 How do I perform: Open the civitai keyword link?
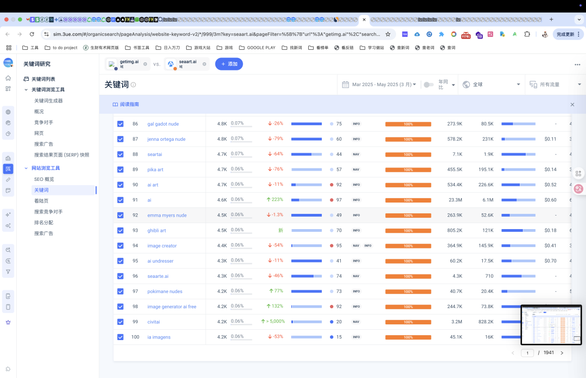click(x=154, y=322)
